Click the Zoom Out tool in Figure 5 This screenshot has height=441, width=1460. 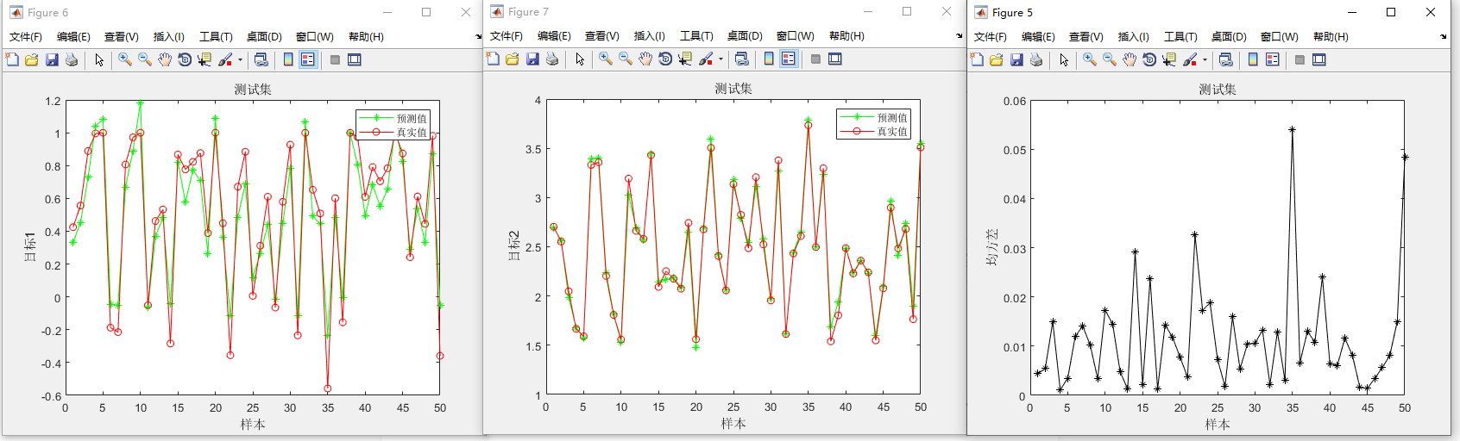(1110, 59)
